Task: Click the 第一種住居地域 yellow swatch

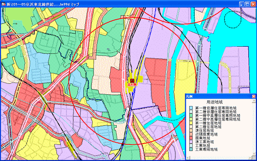Action: pyautogui.click(x=191, y=123)
